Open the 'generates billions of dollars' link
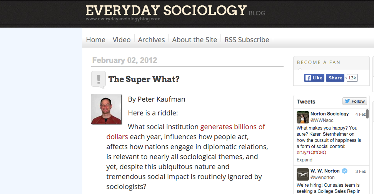The image size is (374, 194). [232, 127]
